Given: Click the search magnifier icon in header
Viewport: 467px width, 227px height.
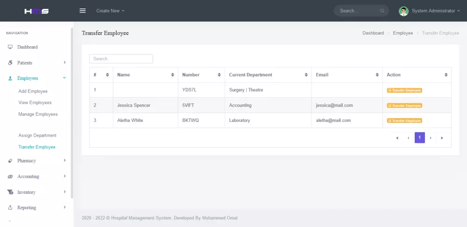Looking at the screenshot, I should click(x=382, y=11).
